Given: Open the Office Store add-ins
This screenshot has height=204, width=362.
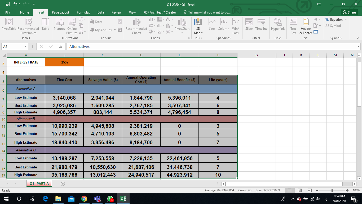Looking at the screenshot, I should coord(96,22).
